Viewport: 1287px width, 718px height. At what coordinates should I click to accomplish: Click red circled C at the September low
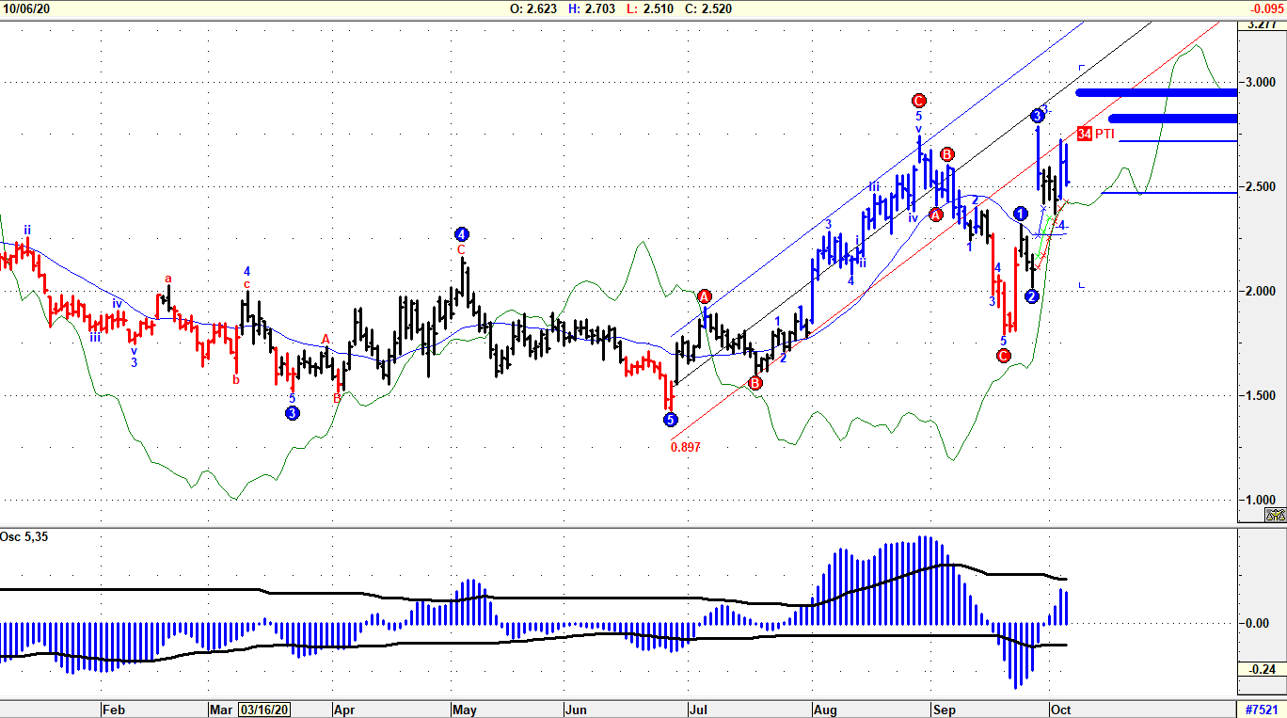click(1003, 356)
